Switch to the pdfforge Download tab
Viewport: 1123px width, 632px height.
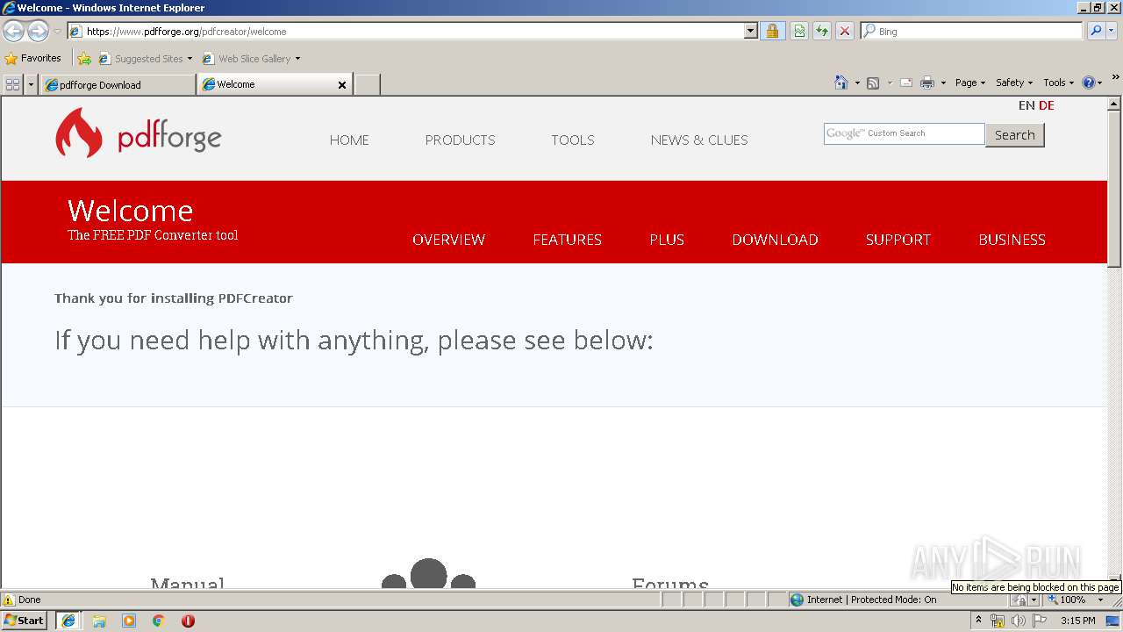pyautogui.click(x=118, y=85)
